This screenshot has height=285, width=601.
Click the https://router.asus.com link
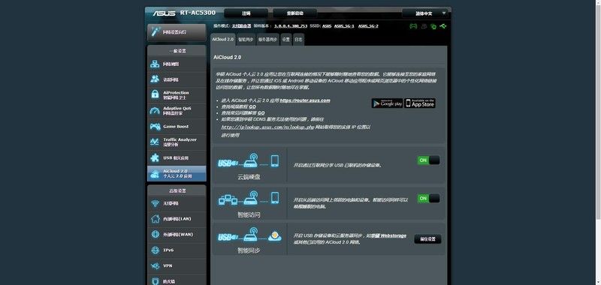(305, 100)
